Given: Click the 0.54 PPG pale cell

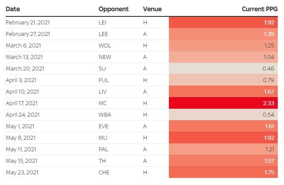Looking at the screenshot, I should pyautogui.click(x=224, y=114).
